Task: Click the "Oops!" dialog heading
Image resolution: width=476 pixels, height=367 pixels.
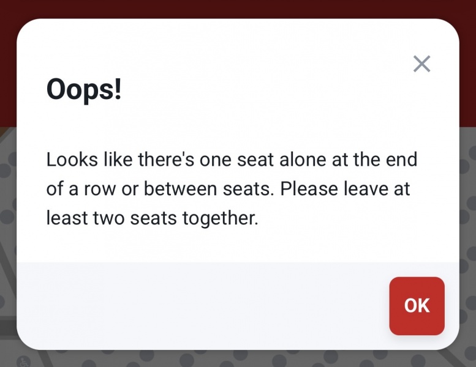Action: (84, 91)
